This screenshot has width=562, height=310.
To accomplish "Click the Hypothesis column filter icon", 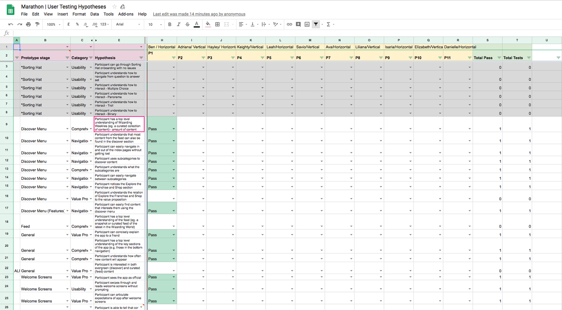I will point(141,58).
